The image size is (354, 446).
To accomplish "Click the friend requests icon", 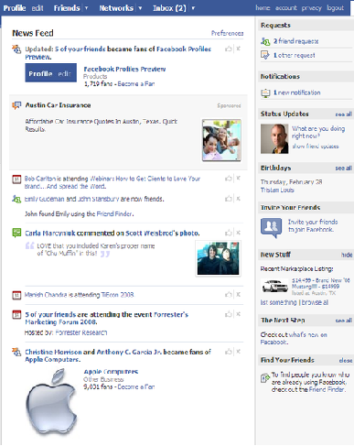I will point(265,41).
